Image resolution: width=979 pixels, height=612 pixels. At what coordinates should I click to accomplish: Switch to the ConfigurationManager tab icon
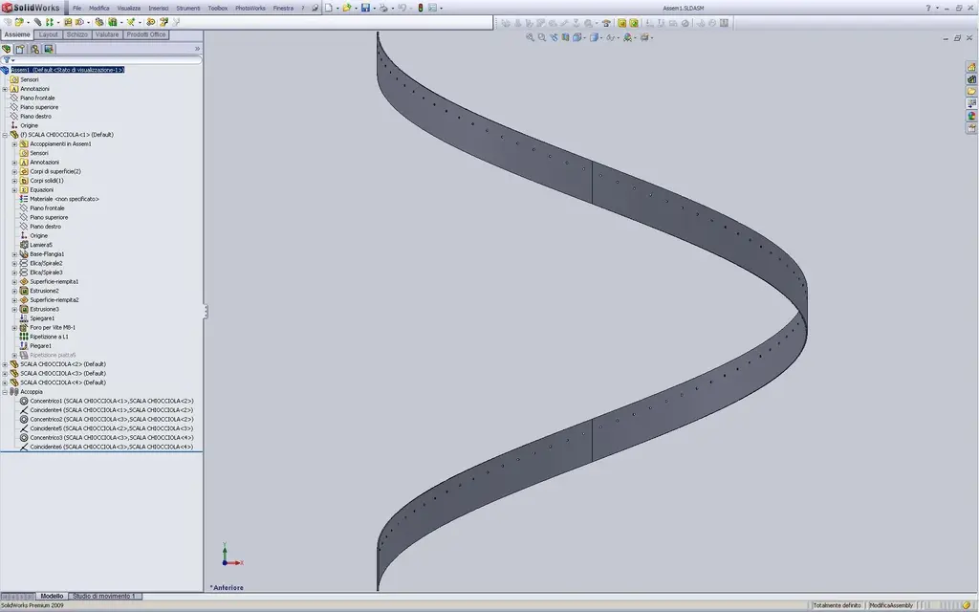point(34,49)
